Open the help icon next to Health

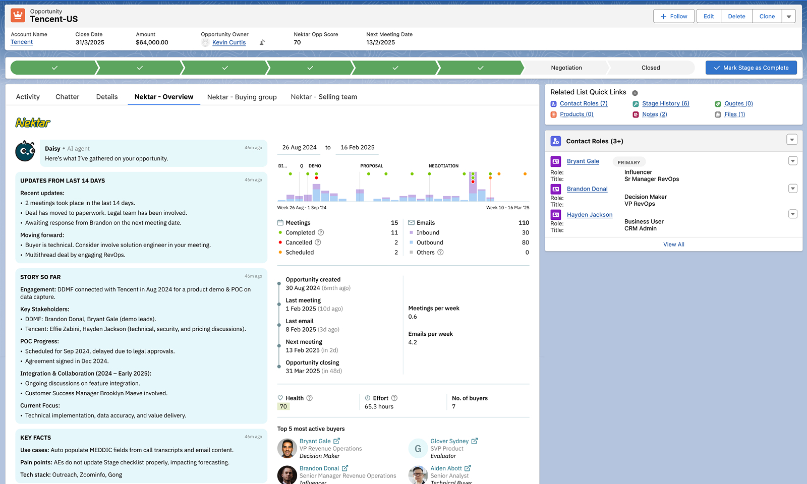(x=310, y=398)
